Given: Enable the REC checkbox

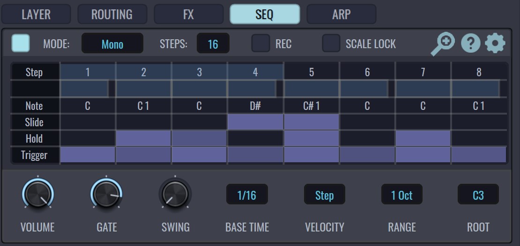Looking at the screenshot, I should [x=260, y=43].
